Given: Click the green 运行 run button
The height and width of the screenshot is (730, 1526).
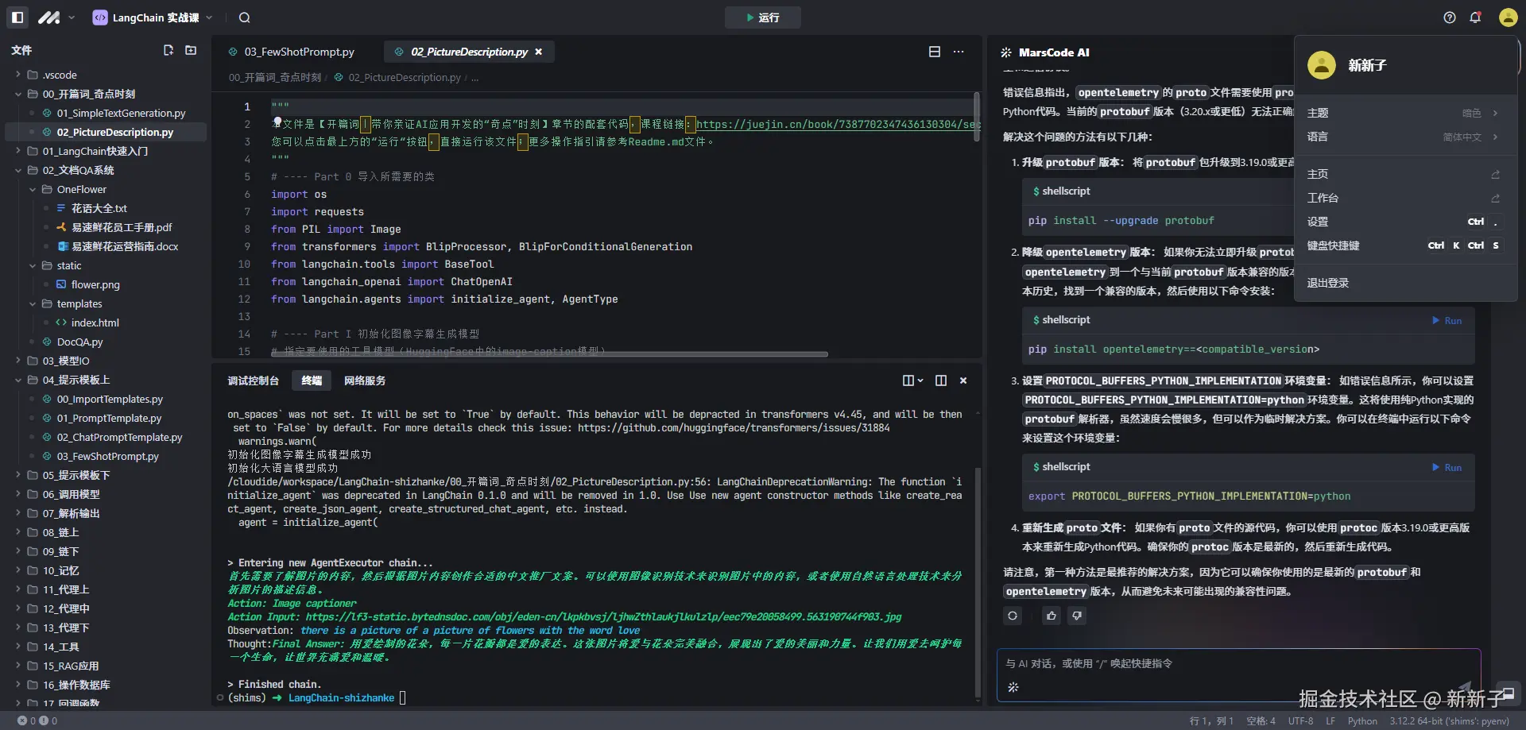Looking at the screenshot, I should 762,17.
